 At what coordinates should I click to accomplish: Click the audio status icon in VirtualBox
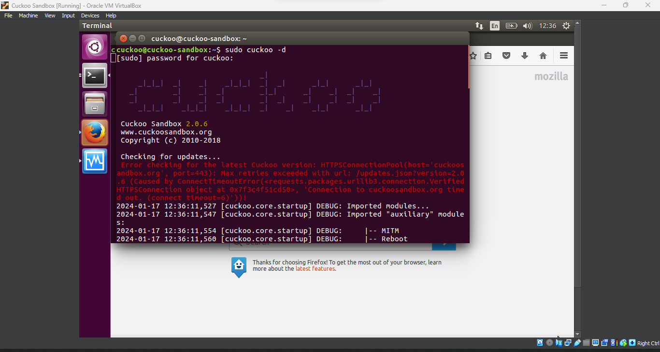[559, 343]
